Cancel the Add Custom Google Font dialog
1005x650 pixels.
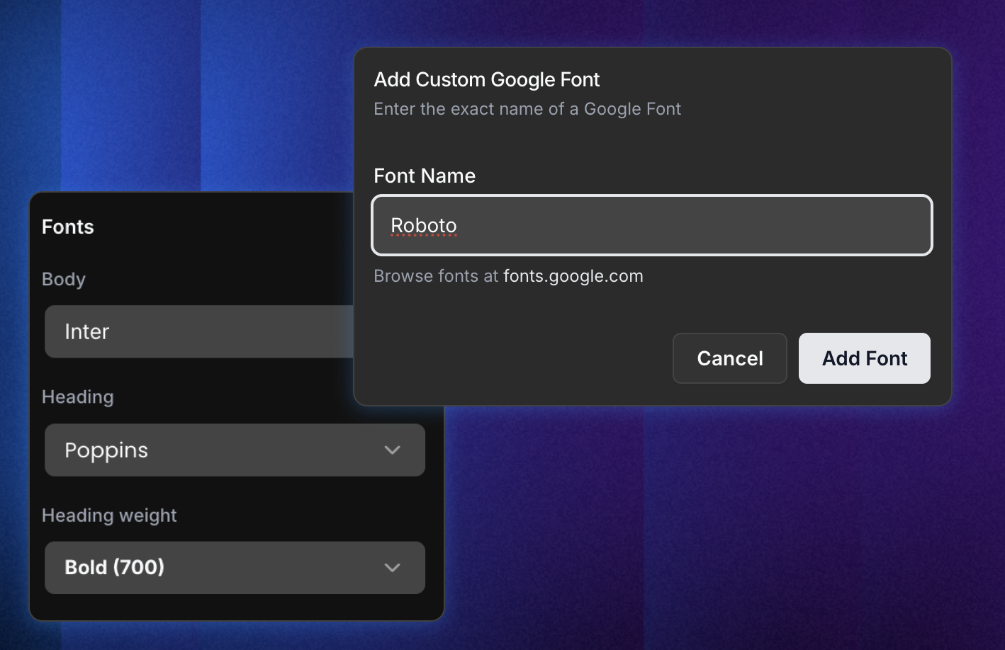click(729, 358)
